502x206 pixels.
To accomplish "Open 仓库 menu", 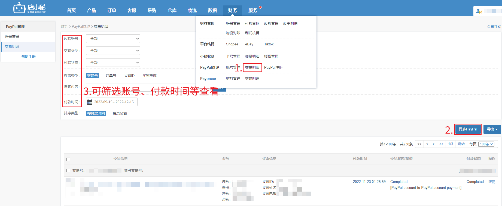I will coord(172,10).
